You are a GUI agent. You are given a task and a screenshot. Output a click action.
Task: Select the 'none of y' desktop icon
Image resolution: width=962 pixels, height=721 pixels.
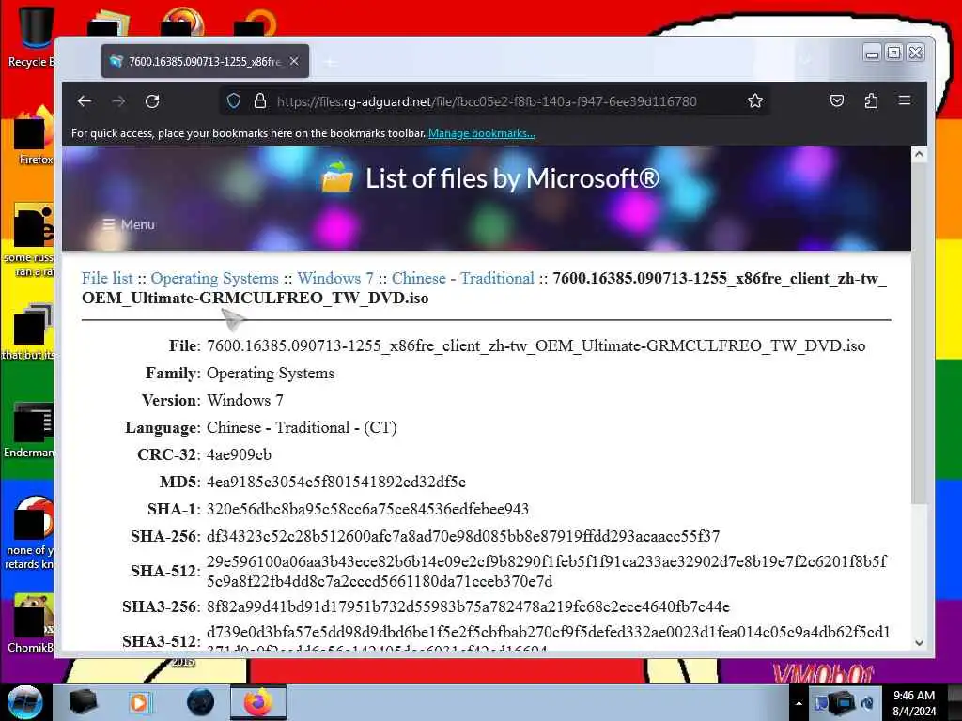point(32,532)
